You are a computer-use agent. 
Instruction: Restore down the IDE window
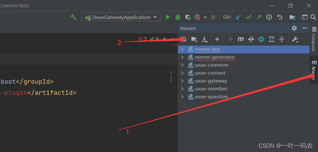click(x=291, y=6)
